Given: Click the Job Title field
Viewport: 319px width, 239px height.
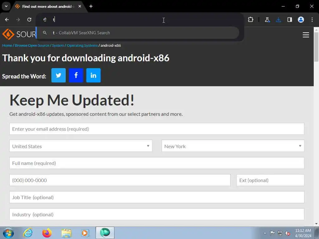Looking at the screenshot, I should (157, 197).
